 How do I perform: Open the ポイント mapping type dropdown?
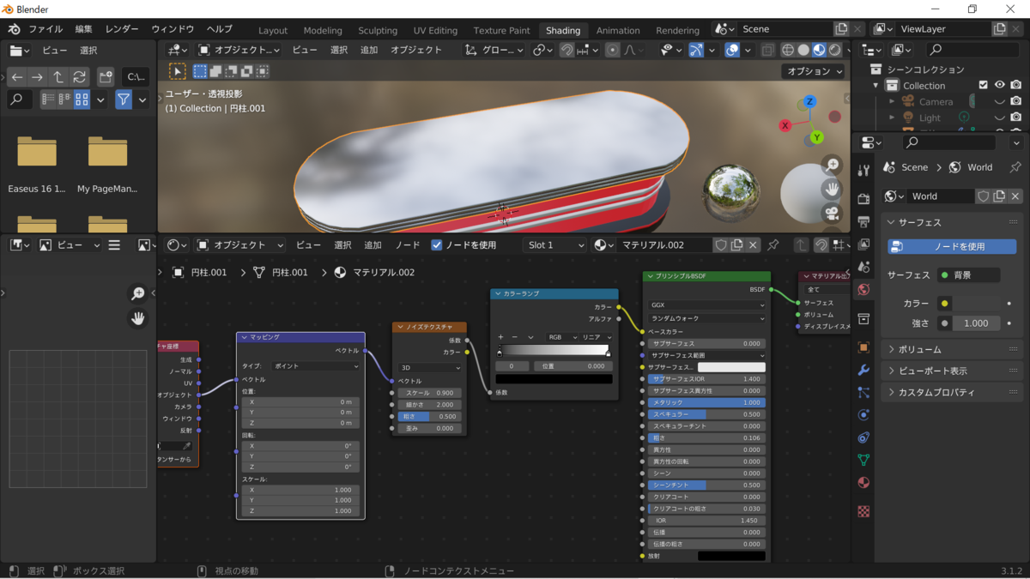point(316,366)
